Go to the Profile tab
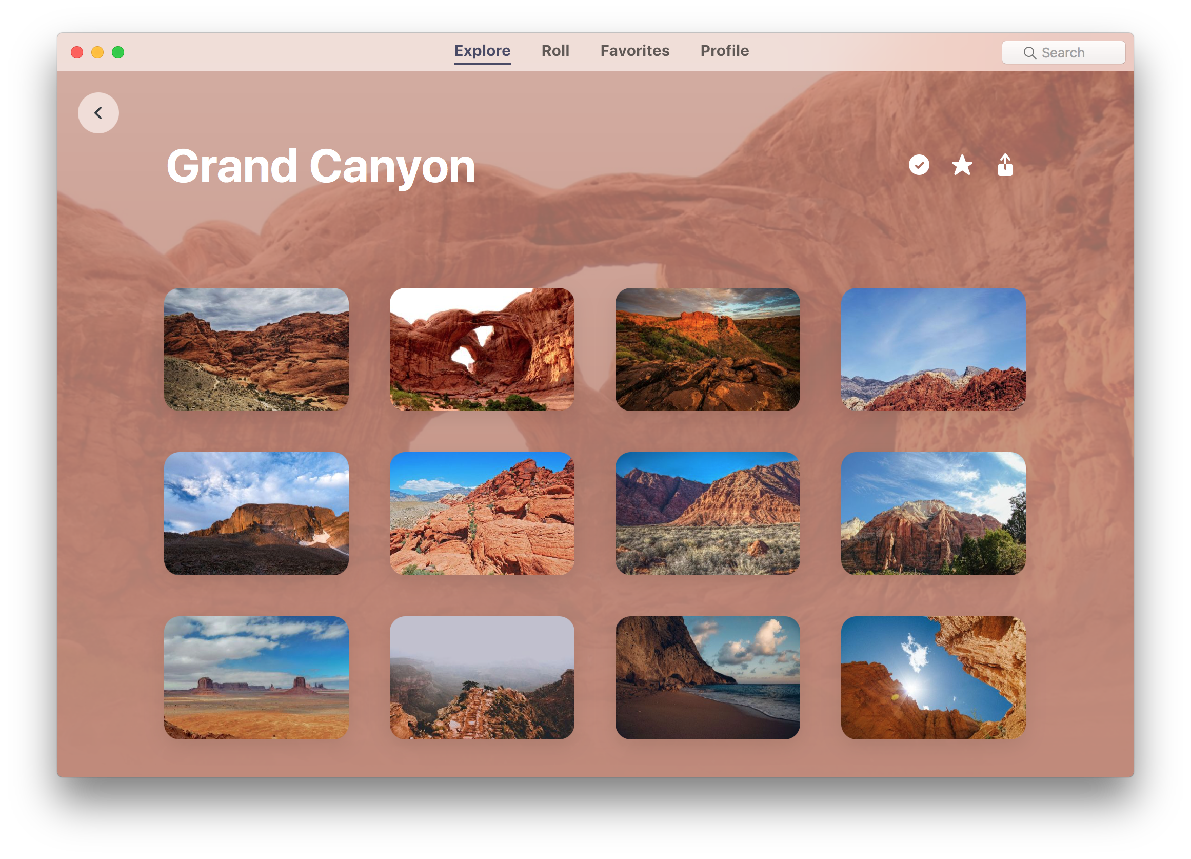Viewport: 1191px width, 859px height. tap(724, 51)
